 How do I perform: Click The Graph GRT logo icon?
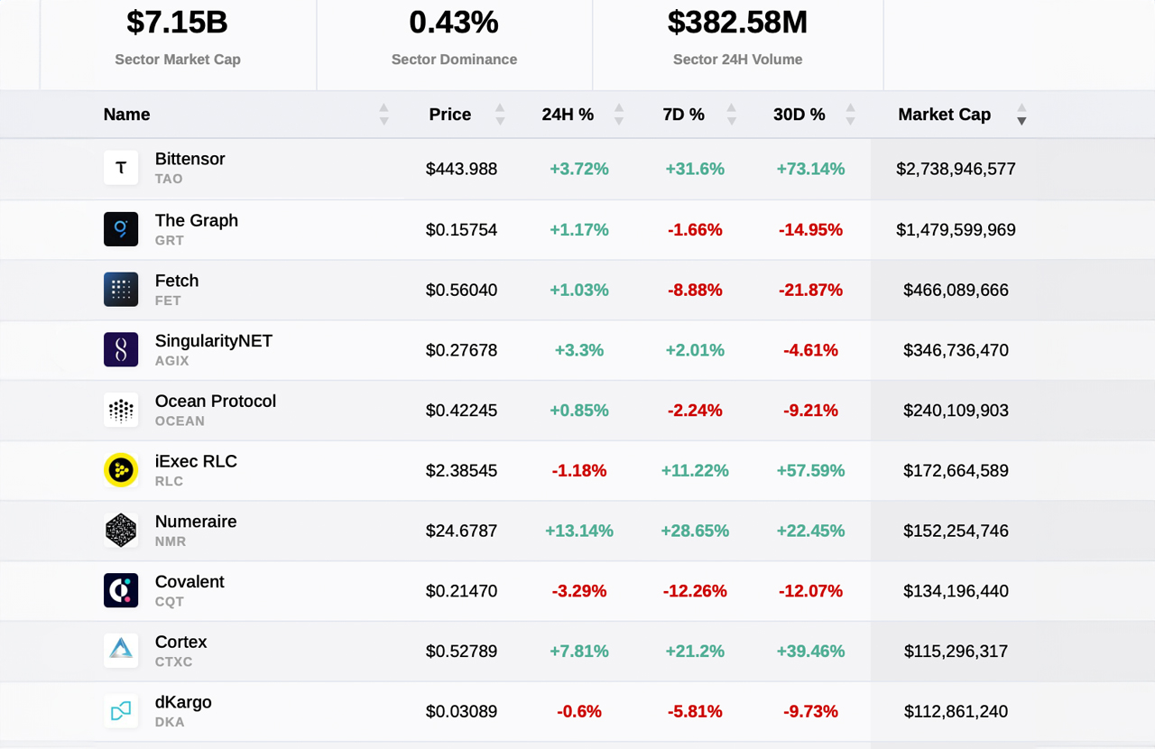click(x=121, y=229)
